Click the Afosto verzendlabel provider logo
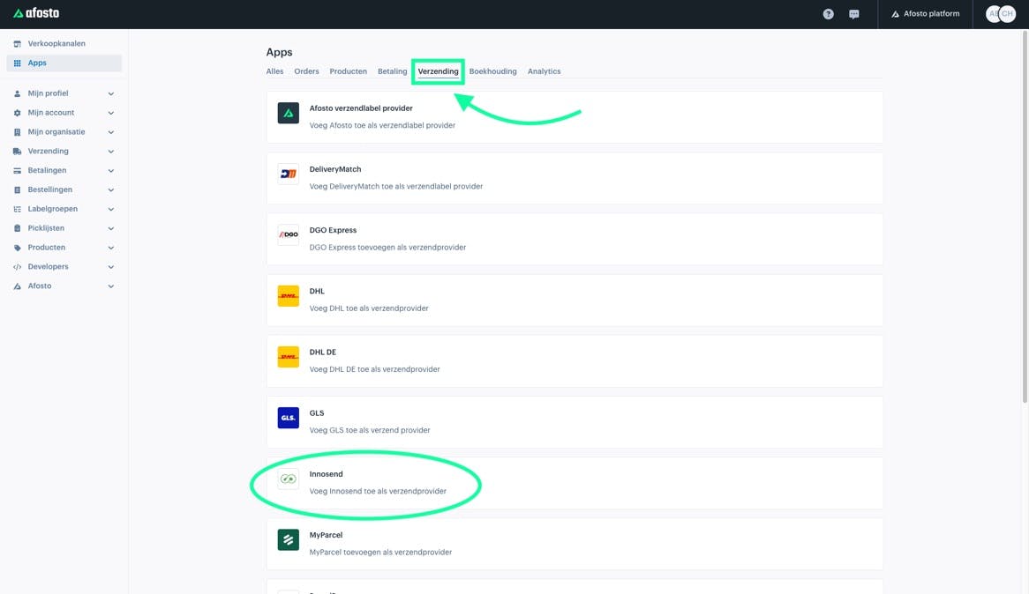The height and width of the screenshot is (594, 1029). [x=288, y=113]
